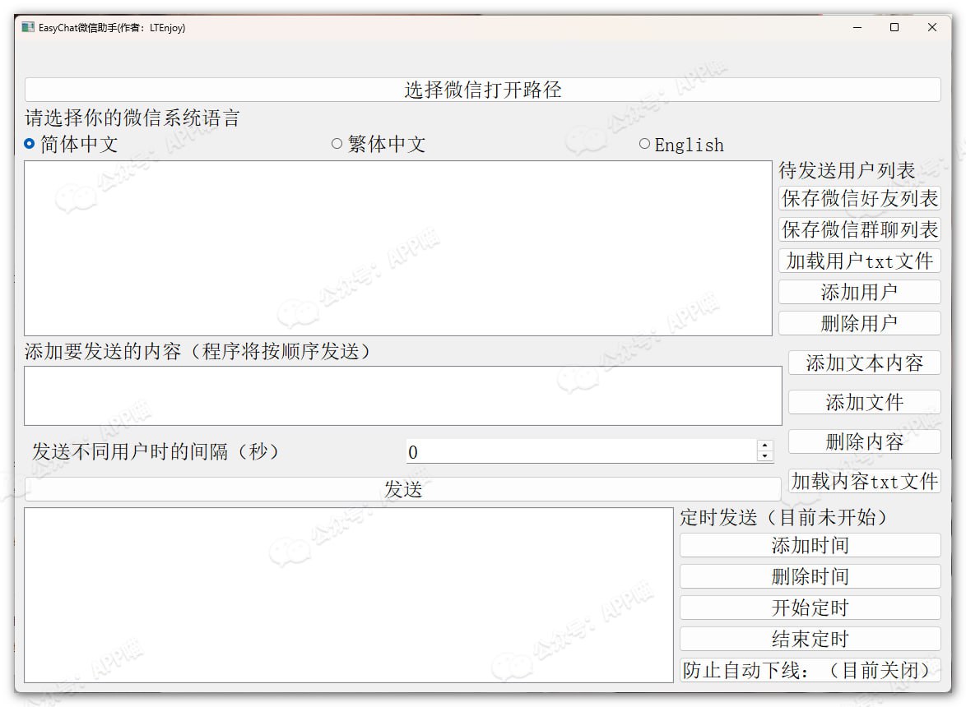Click 发送不同用户时的间隔（秒） label
966x707 pixels.
point(156,451)
